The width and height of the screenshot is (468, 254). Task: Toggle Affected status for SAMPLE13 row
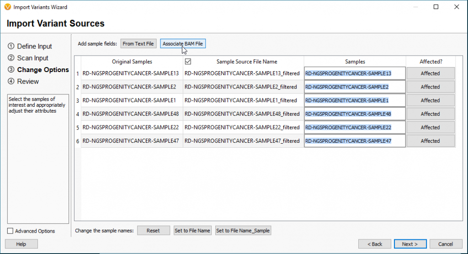point(431,73)
